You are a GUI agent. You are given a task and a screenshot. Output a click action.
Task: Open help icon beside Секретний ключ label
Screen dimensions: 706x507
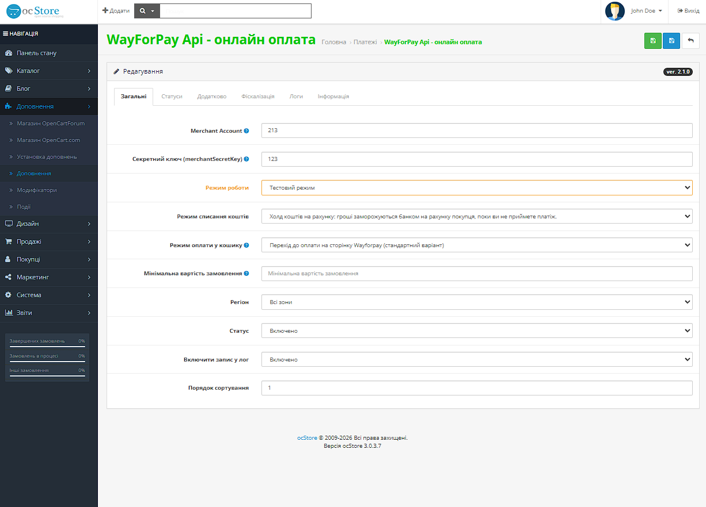246,159
